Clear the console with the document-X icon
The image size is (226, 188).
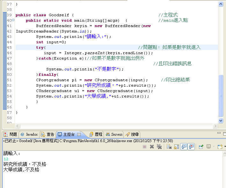pyautogui.click(x=169, y=147)
